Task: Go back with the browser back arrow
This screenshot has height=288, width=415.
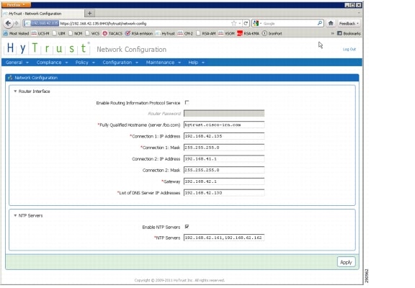Action: [x=8, y=23]
